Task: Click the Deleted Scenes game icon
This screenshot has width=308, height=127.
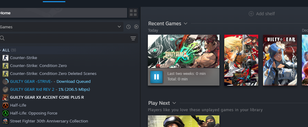Action: (5, 74)
